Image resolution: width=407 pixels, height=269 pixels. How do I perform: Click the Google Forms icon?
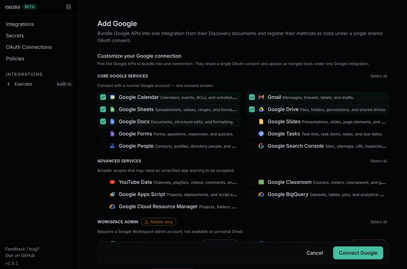pyautogui.click(x=112, y=134)
